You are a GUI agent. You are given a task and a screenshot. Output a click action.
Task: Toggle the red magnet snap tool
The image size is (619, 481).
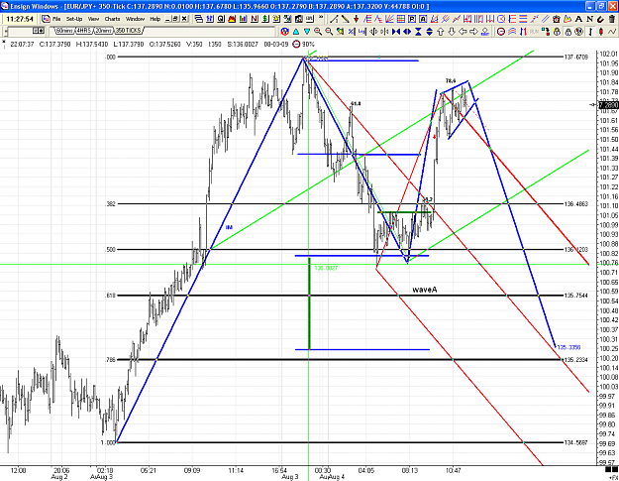601,19
